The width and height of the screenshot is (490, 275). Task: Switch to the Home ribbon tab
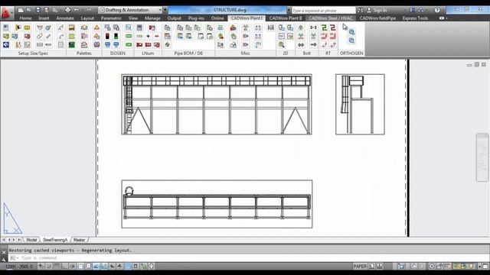(25, 18)
